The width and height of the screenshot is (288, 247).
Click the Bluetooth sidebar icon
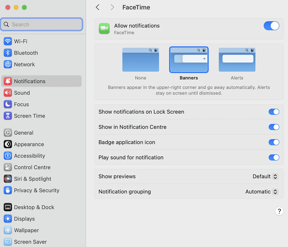point(8,53)
